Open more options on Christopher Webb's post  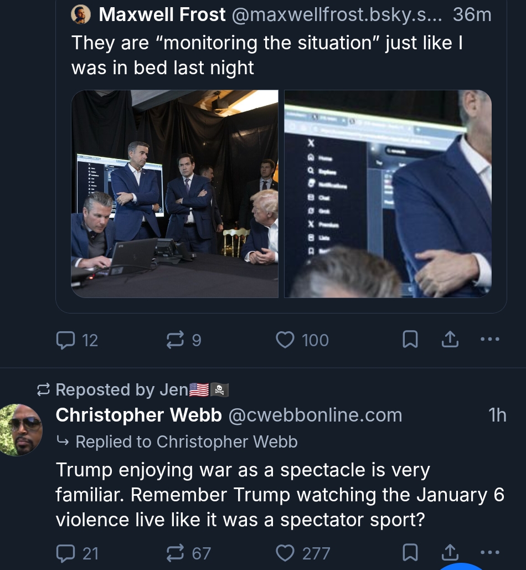490,552
